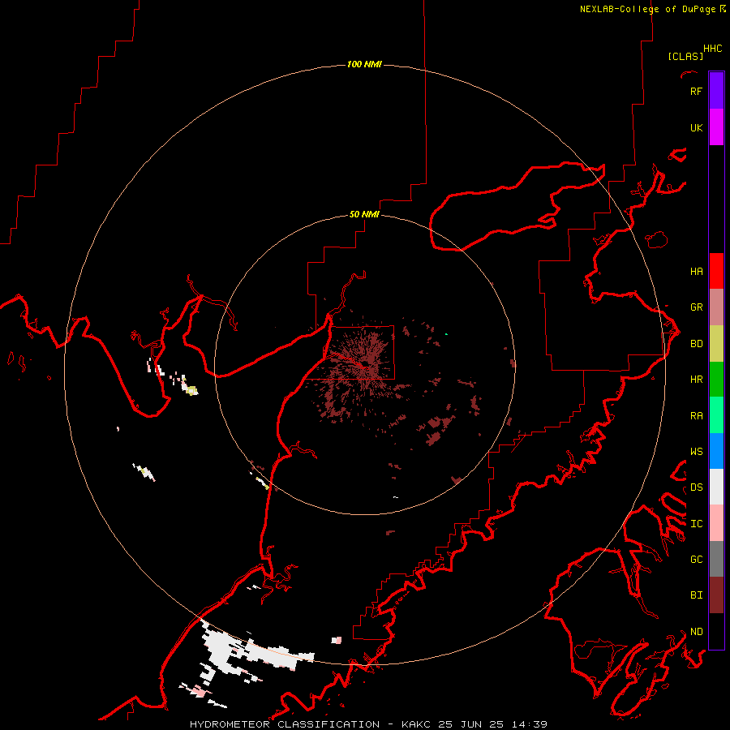Click the RF purple legend swatch
This screenshot has height=730, width=730.
pyautogui.click(x=716, y=91)
